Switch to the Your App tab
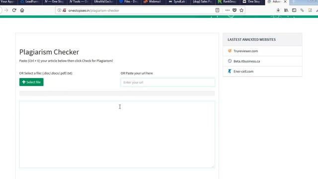318x179 pixels. click(7, 2)
